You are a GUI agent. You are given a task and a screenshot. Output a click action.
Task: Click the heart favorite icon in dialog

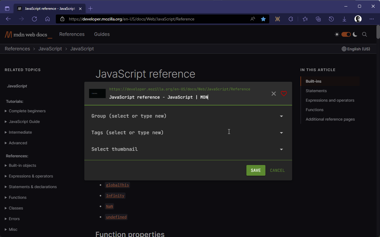[284, 94]
